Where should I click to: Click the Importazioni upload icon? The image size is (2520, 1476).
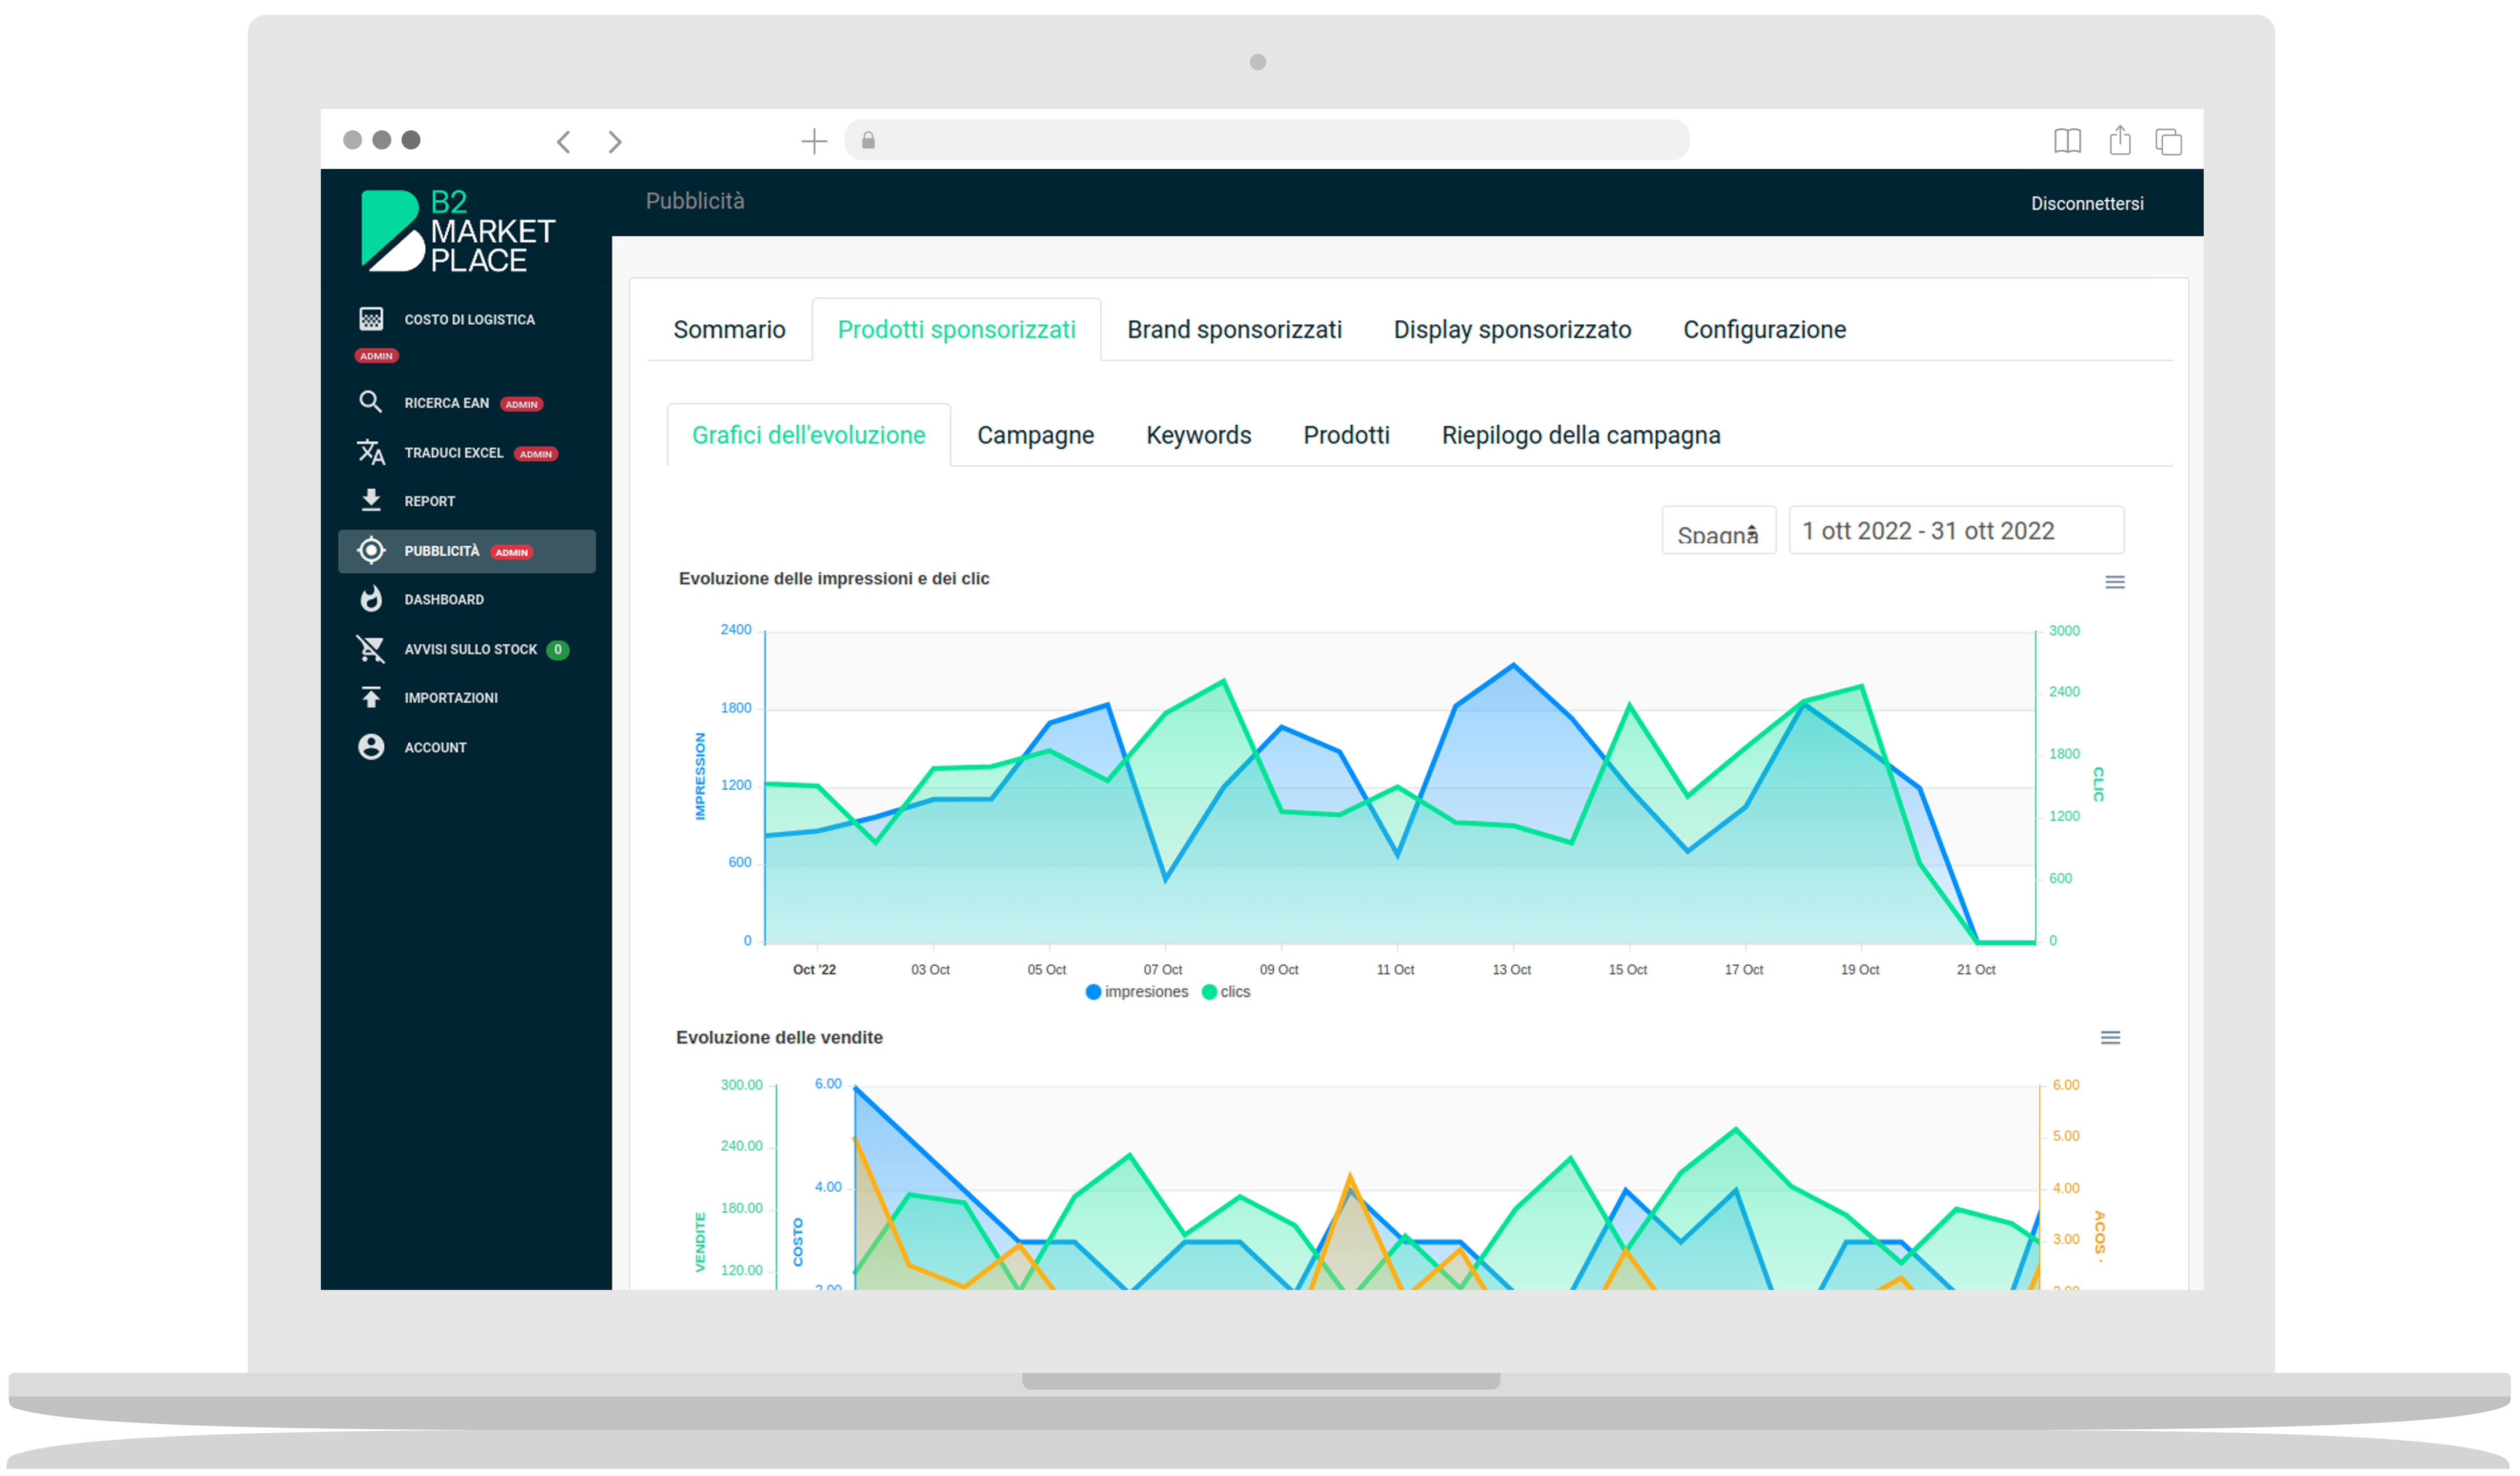[x=371, y=697]
